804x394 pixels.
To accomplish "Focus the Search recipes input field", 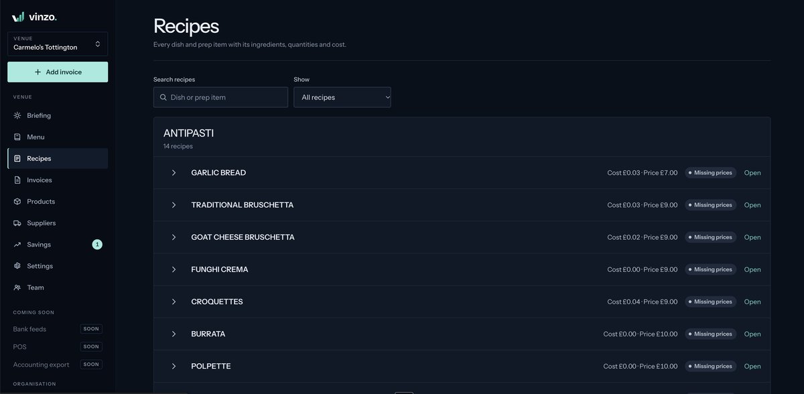I will 220,97.
